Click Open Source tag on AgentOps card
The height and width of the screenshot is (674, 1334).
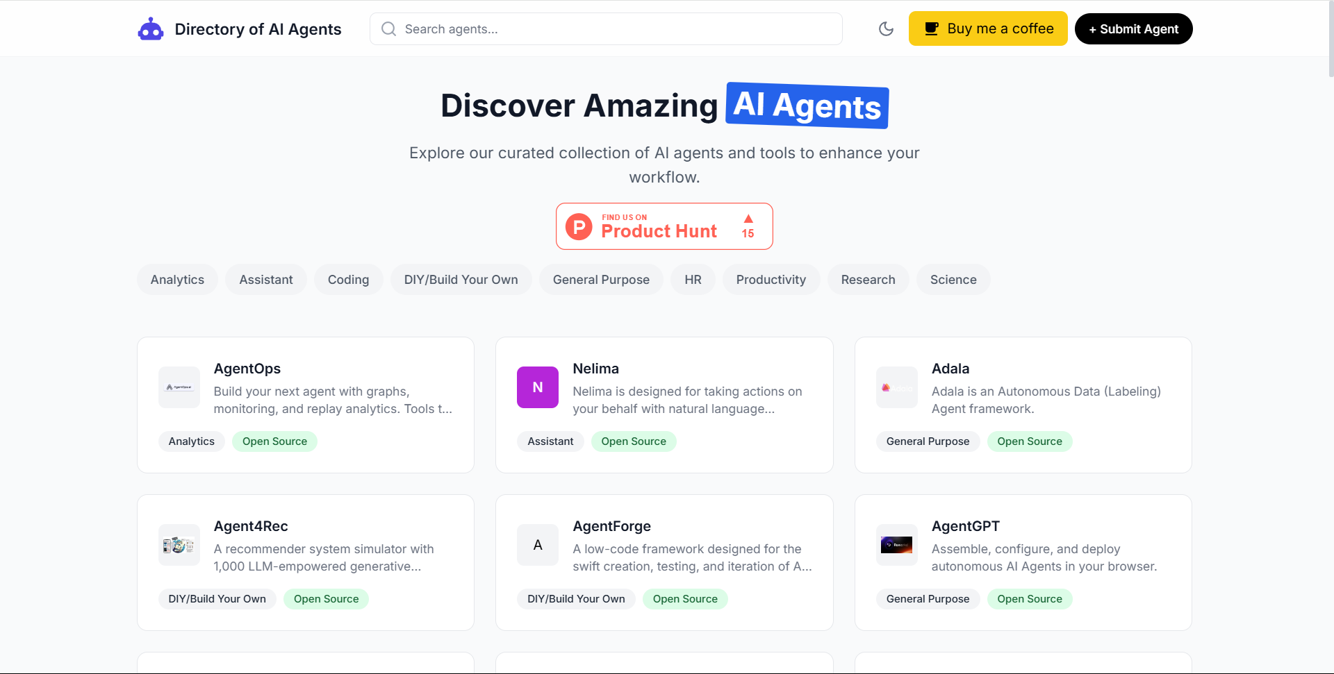coord(274,441)
